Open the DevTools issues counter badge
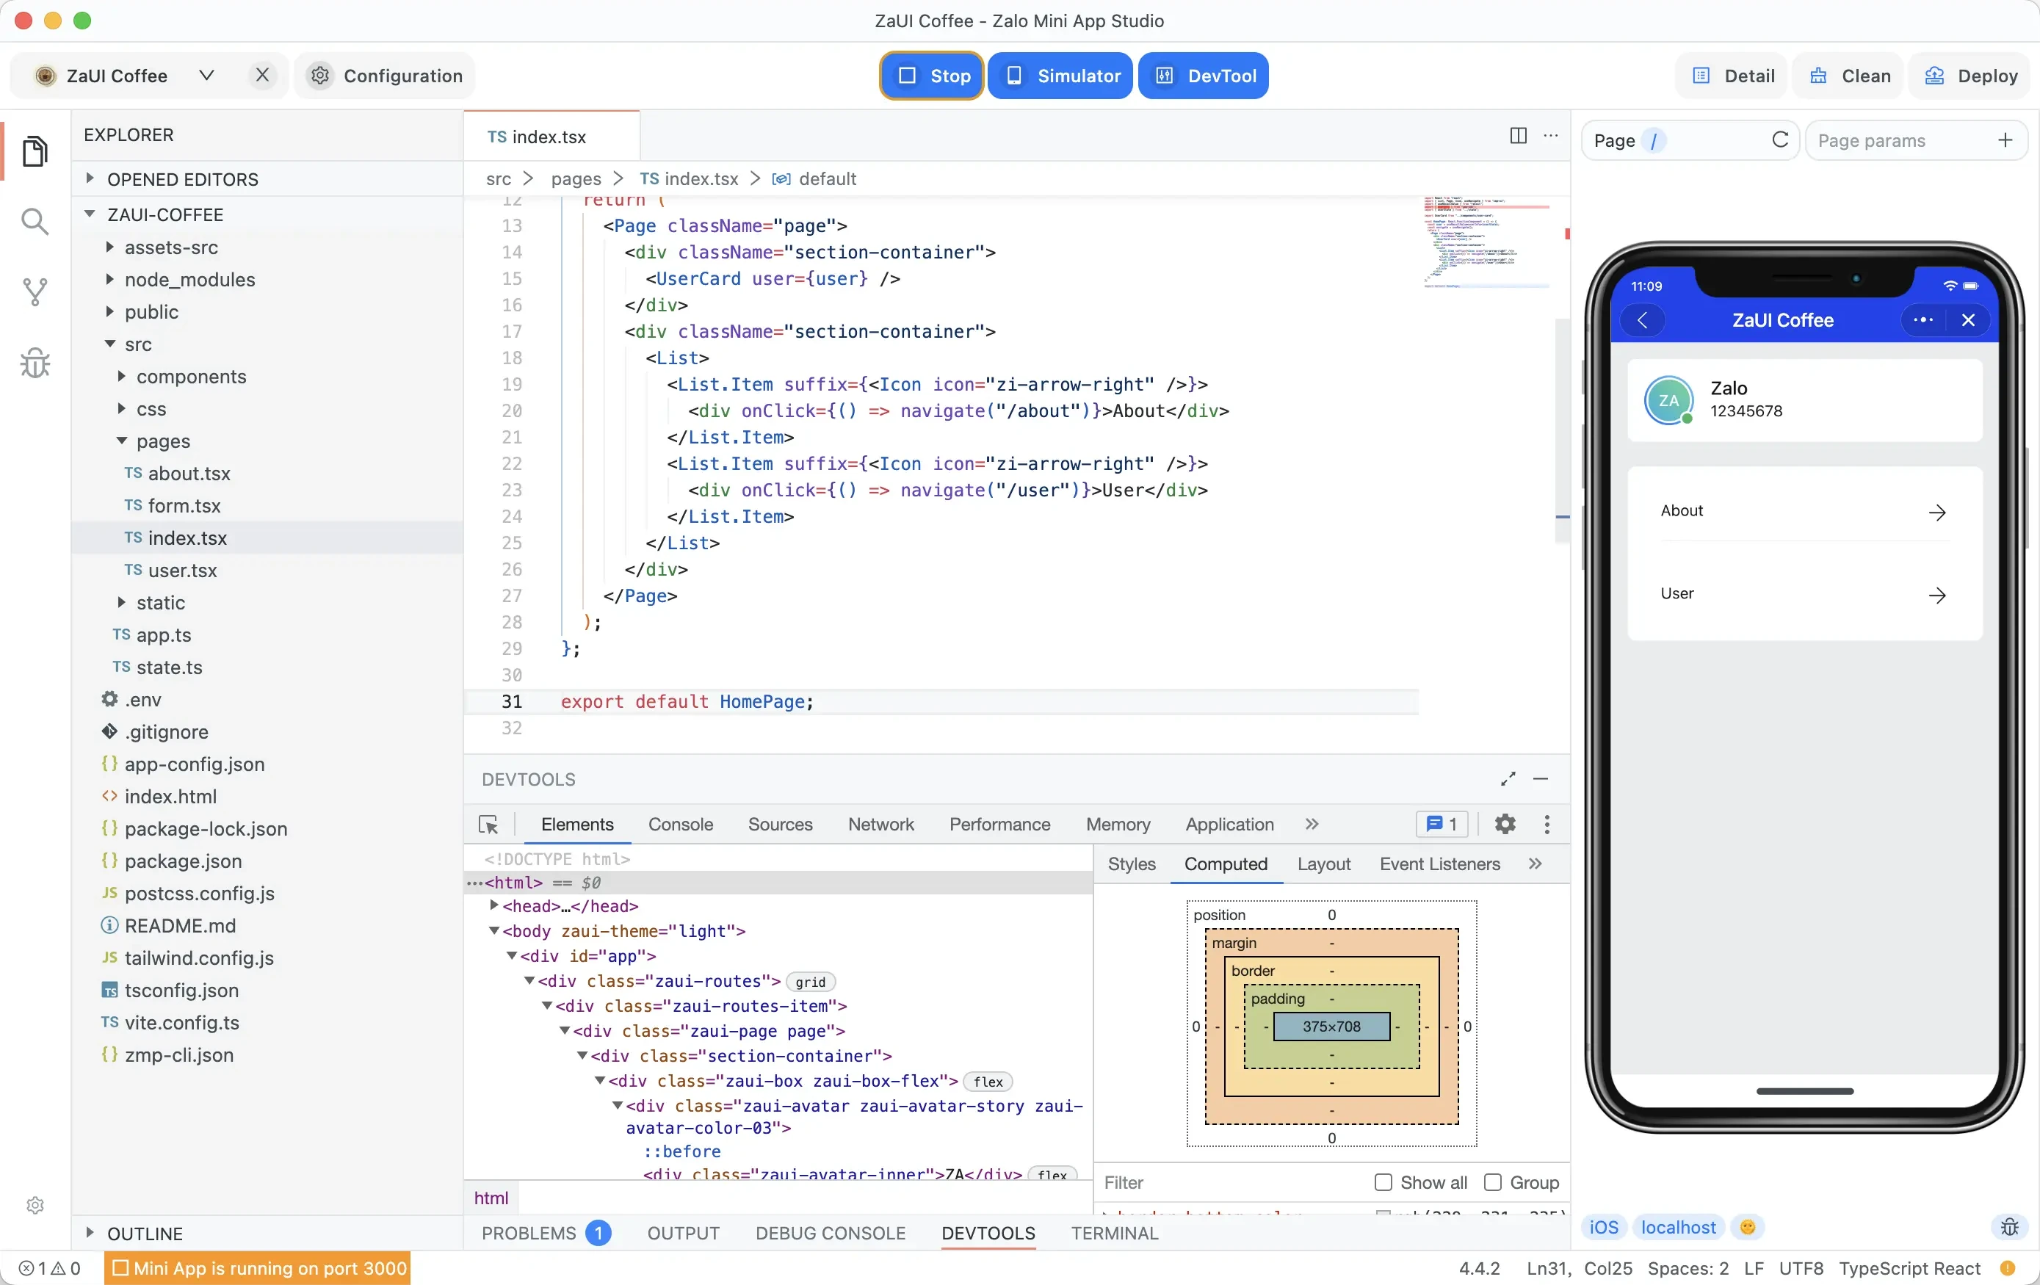The width and height of the screenshot is (2040, 1285). (x=1442, y=824)
